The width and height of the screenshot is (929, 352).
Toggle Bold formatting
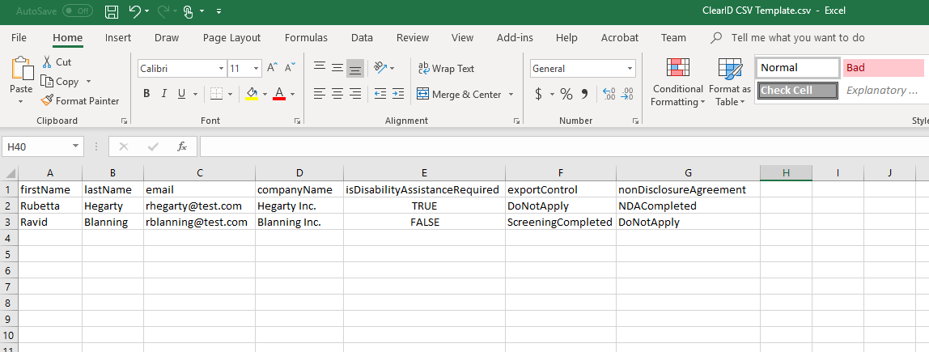(x=146, y=94)
